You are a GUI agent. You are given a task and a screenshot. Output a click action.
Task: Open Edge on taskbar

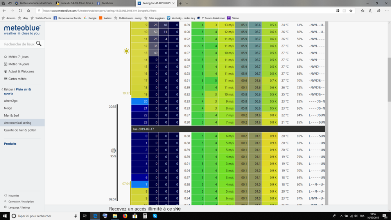(95, 216)
